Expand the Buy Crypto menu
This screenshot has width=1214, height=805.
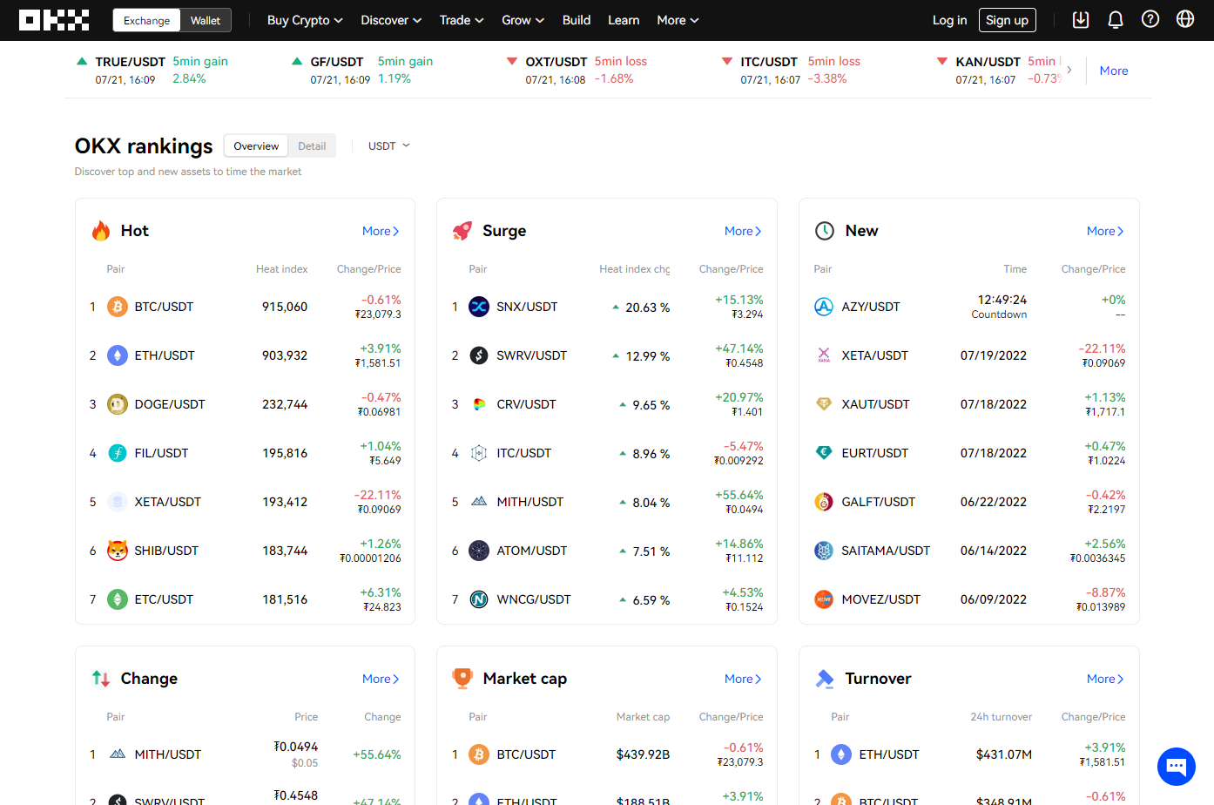(x=305, y=20)
